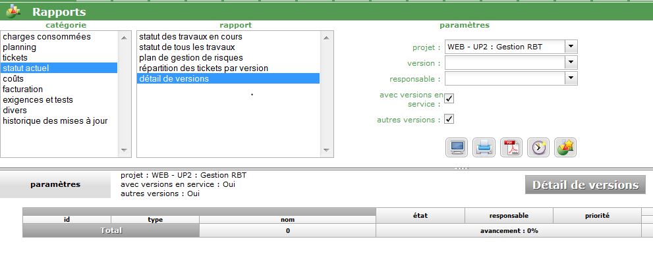This screenshot has height=256, width=653.
Task: Select 'statut actuel' category
Action: (59, 68)
